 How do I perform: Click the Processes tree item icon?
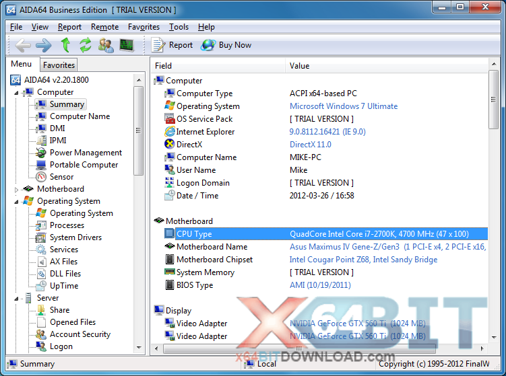[41, 225]
